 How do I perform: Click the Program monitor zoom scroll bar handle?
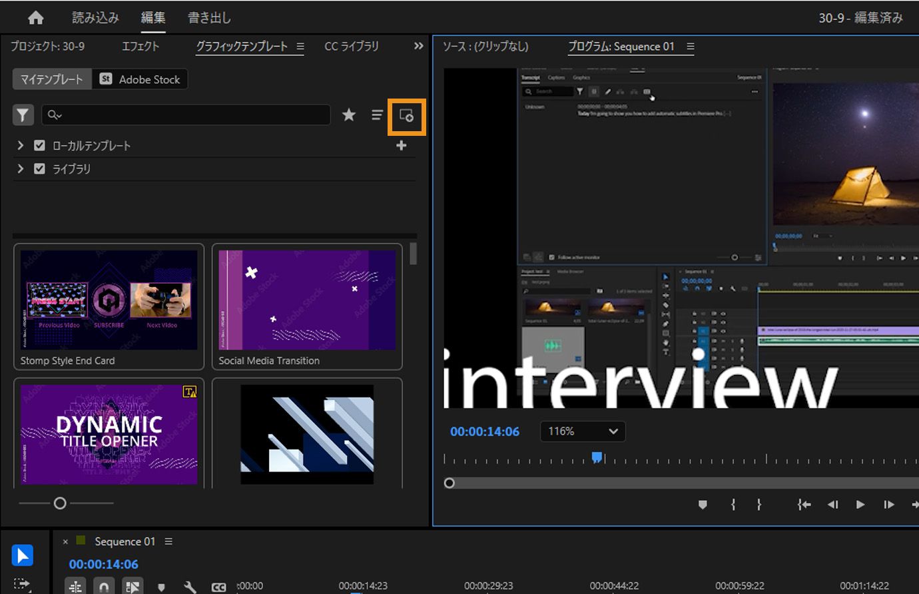pos(450,483)
